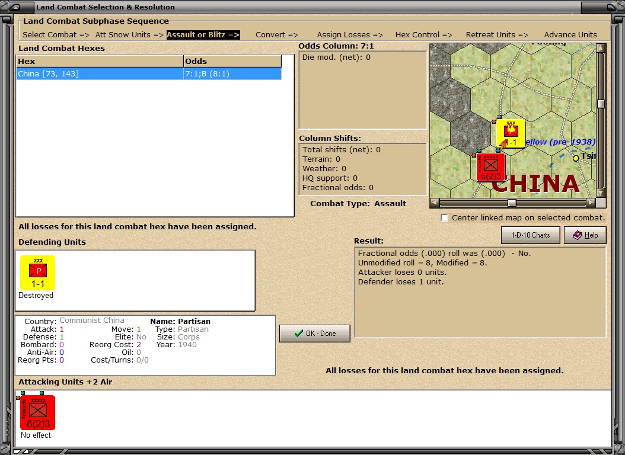Click the Retreat Units subphase step
Image resolution: width=625 pixels, height=455 pixels.
point(497,34)
